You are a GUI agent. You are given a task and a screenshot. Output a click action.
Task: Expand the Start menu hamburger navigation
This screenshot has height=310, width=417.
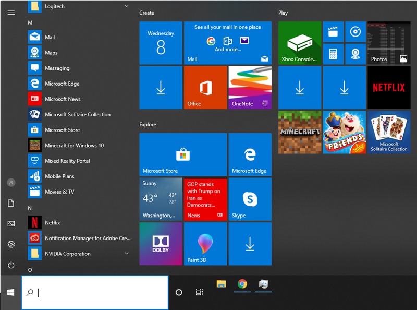coord(10,13)
